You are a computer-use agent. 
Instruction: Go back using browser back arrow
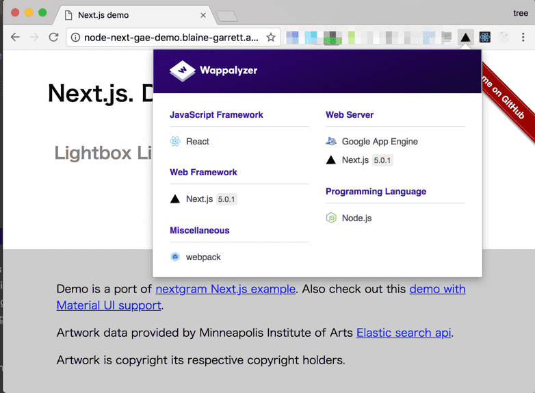15,37
